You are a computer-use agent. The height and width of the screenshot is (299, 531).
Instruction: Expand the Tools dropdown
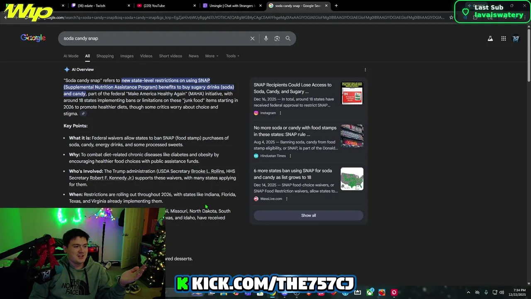pyautogui.click(x=233, y=56)
